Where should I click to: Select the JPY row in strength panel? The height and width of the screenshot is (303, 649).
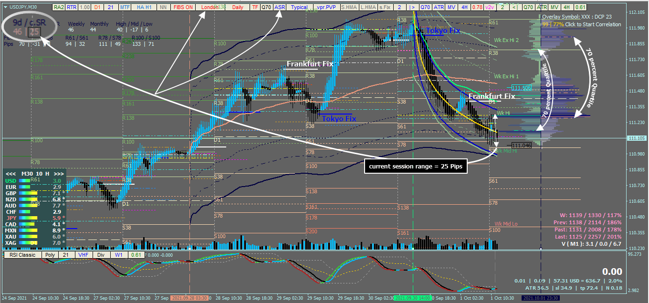tap(34, 218)
